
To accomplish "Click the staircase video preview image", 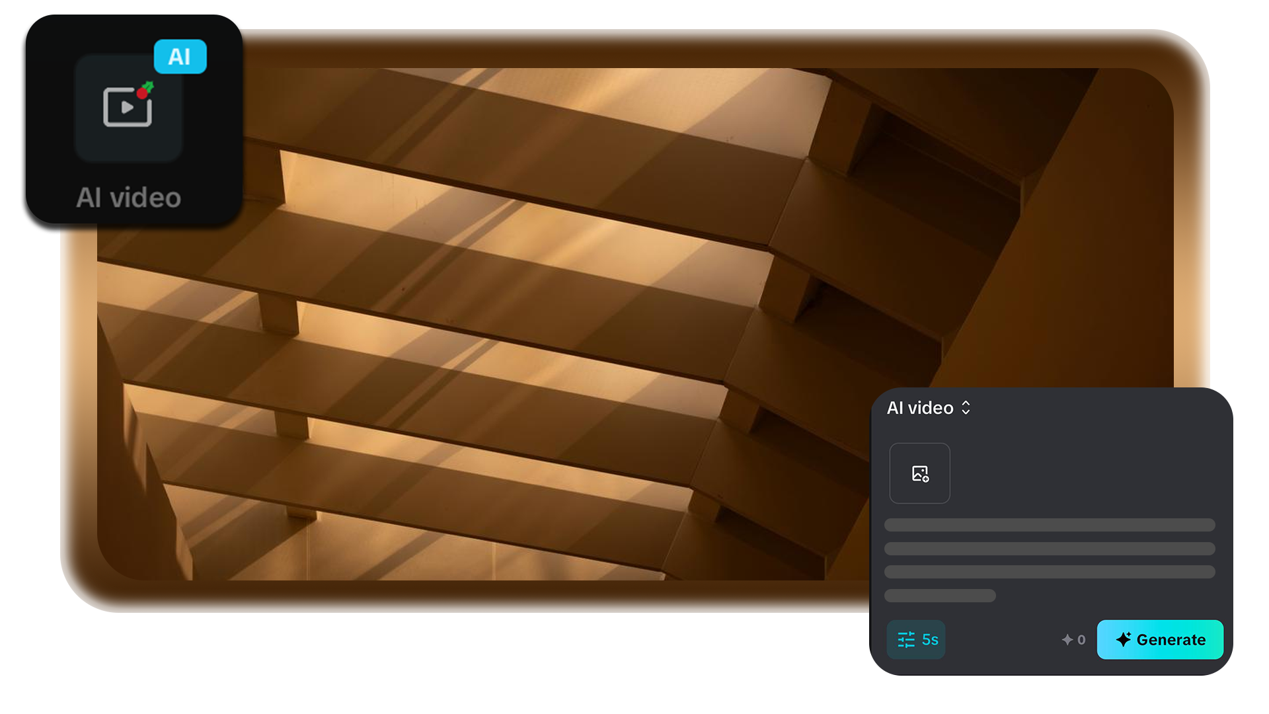I will pyautogui.click(x=502, y=324).
